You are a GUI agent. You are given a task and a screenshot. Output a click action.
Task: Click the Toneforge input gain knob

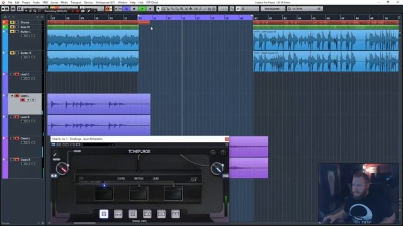click(62, 169)
